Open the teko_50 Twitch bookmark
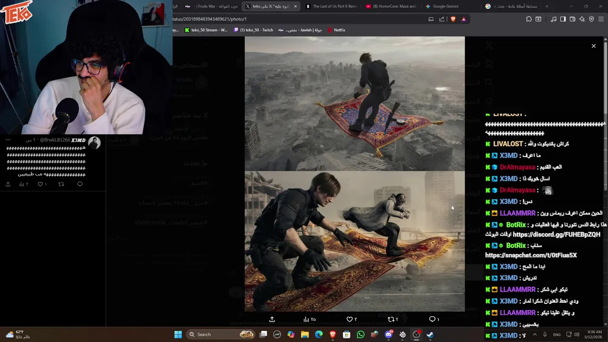Image resolution: width=608 pixels, height=342 pixels. point(254,30)
